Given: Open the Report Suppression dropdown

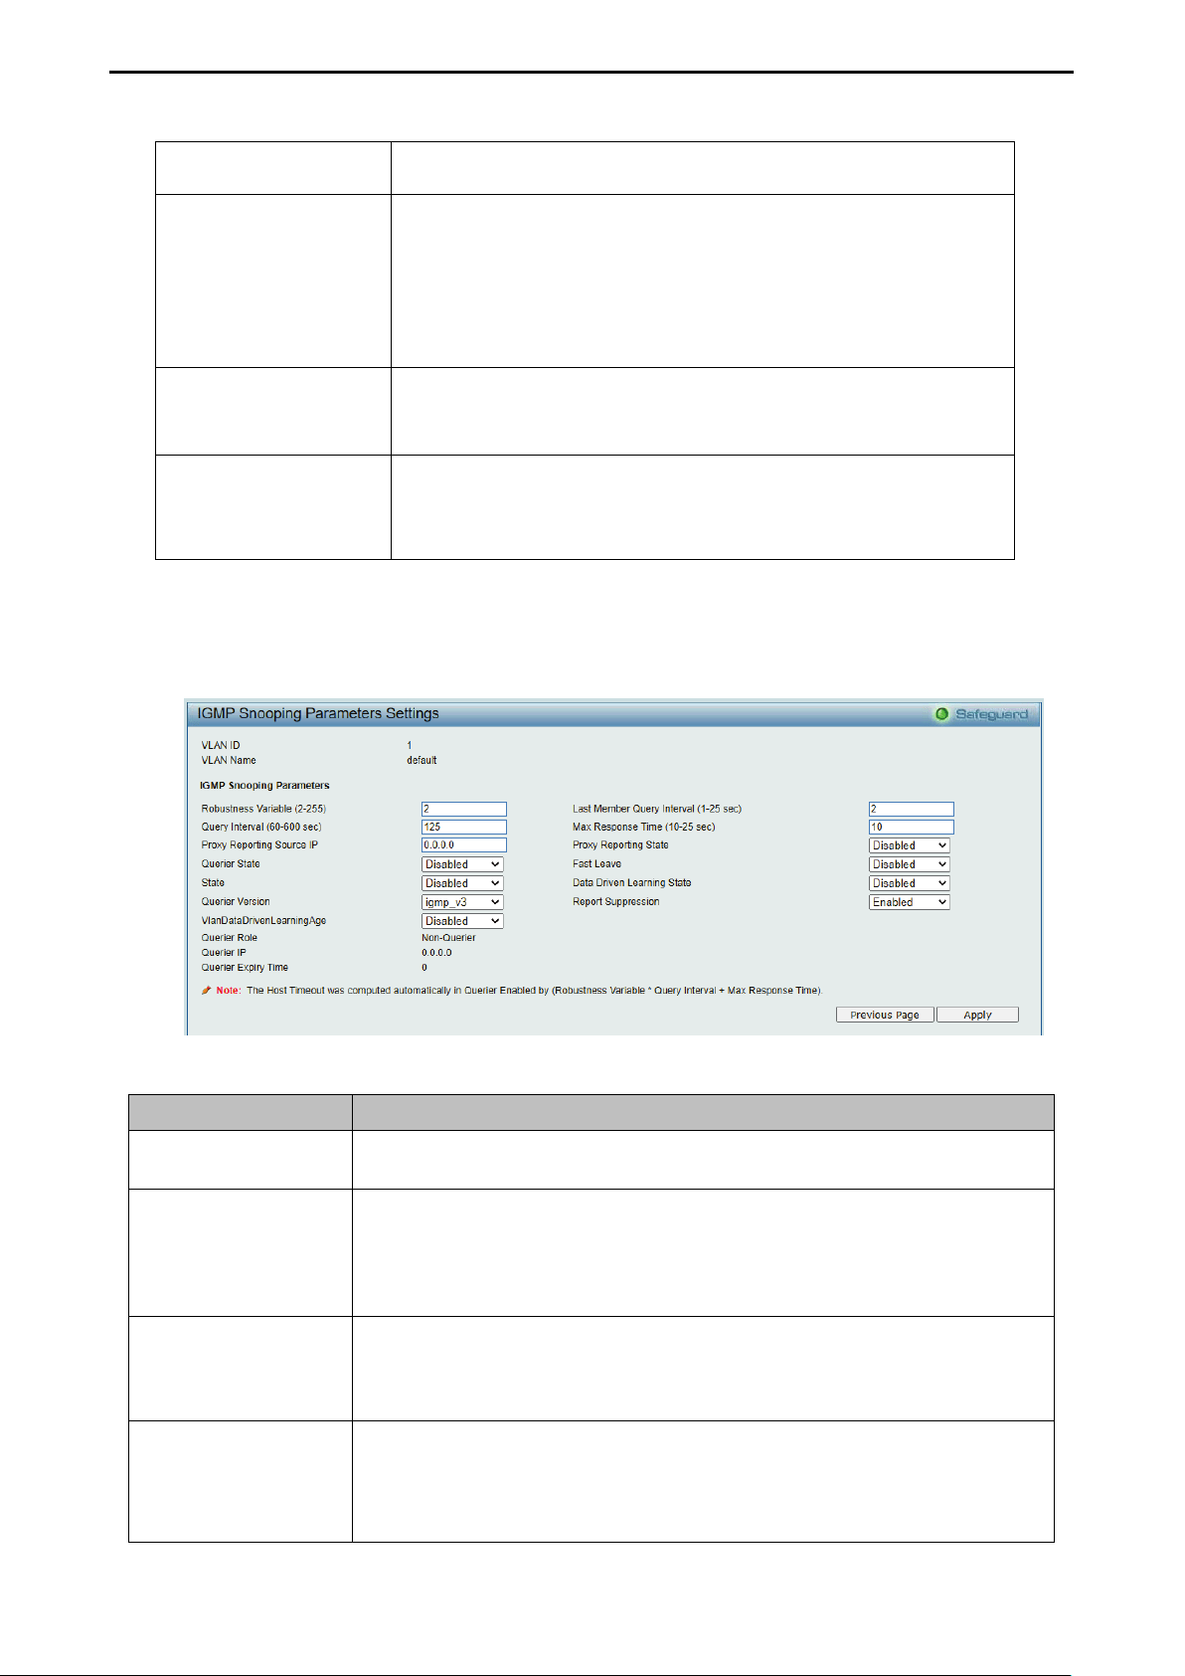Looking at the screenshot, I should [910, 902].
